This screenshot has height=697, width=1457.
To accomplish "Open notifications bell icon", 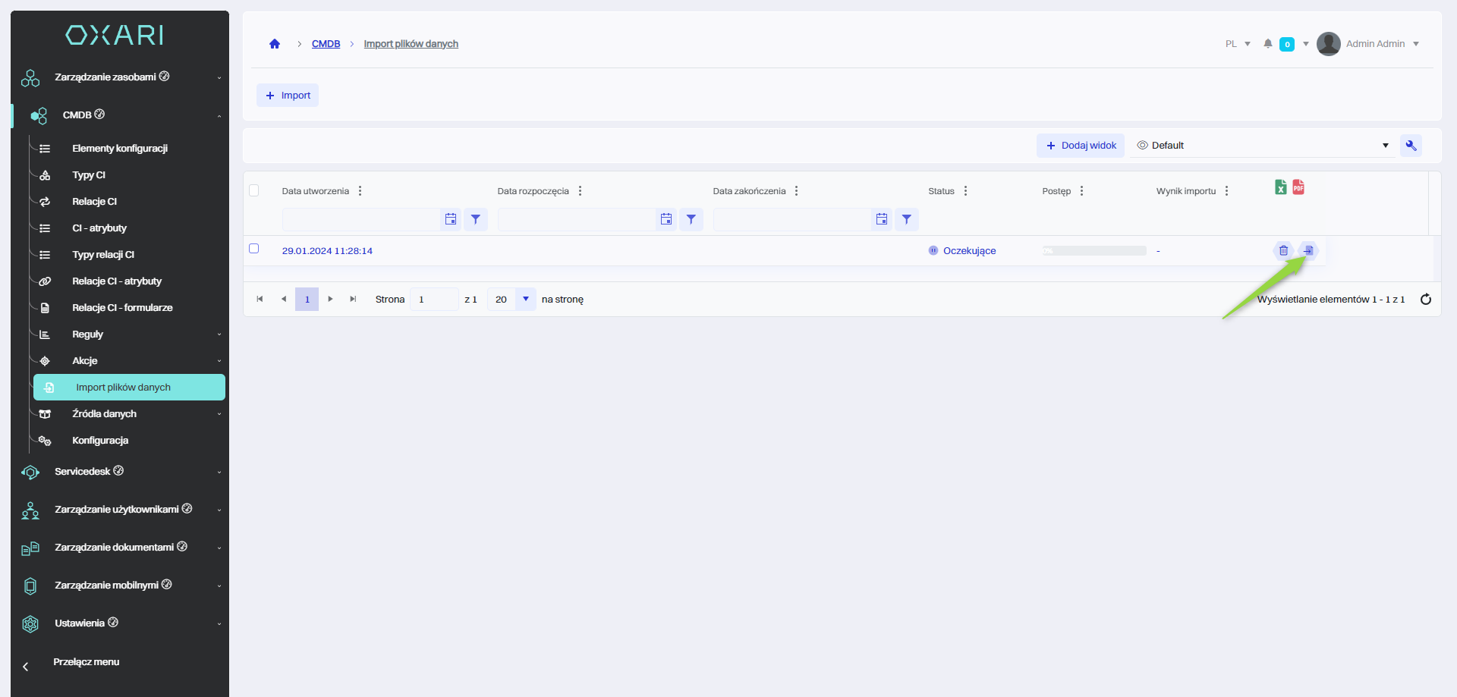I will (1267, 44).
